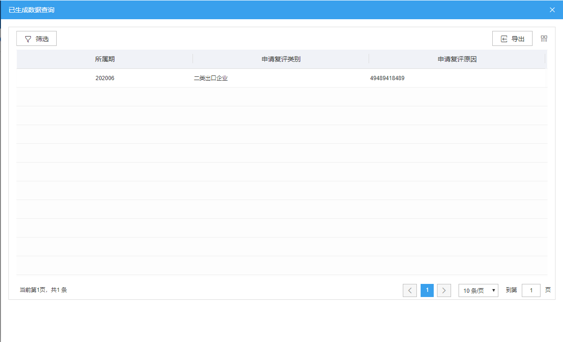Go to the previous page arrow
The image size is (563, 342).
point(409,290)
